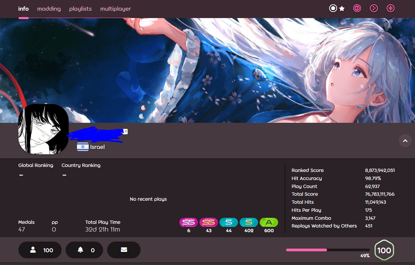This screenshot has width=415, height=265.
Task: Switch to the modding tab
Action: [x=49, y=9]
